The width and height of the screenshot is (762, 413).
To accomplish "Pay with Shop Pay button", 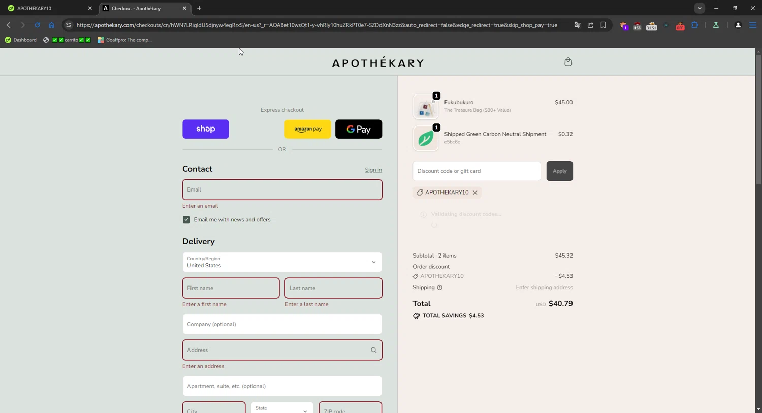I will point(206,129).
